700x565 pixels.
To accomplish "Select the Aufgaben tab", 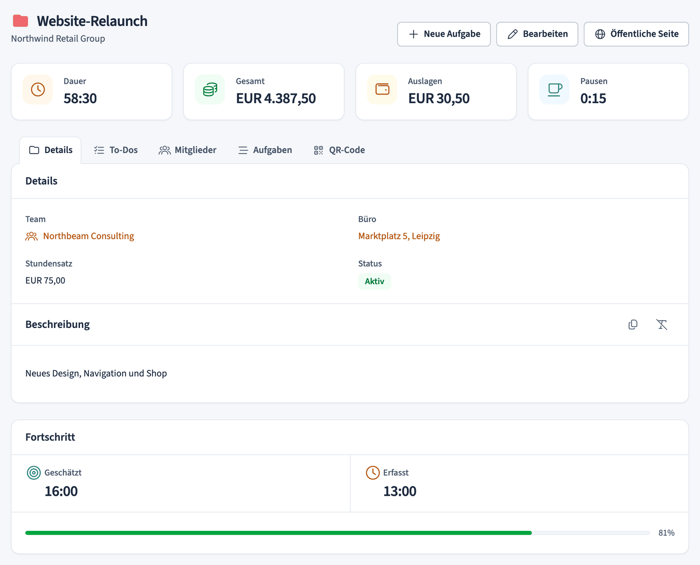I will click(x=265, y=150).
